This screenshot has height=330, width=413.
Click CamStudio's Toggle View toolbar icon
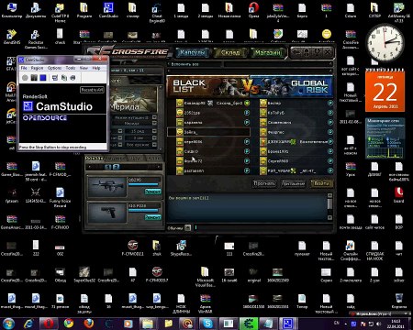click(55, 78)
